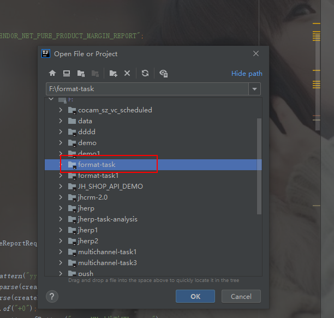
Task: Click the Desktop directory icon
Action: tap(67, 73)
